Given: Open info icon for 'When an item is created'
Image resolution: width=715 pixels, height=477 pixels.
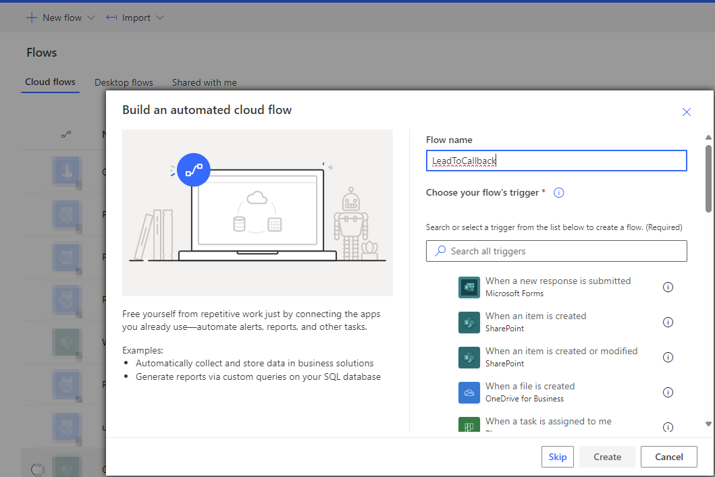Looking at the screenshot, I should (x=668, y=322).
